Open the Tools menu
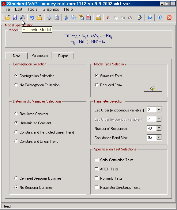Image resolution: width=177 pixels, height=210 pixels. [x=32, y=10]
